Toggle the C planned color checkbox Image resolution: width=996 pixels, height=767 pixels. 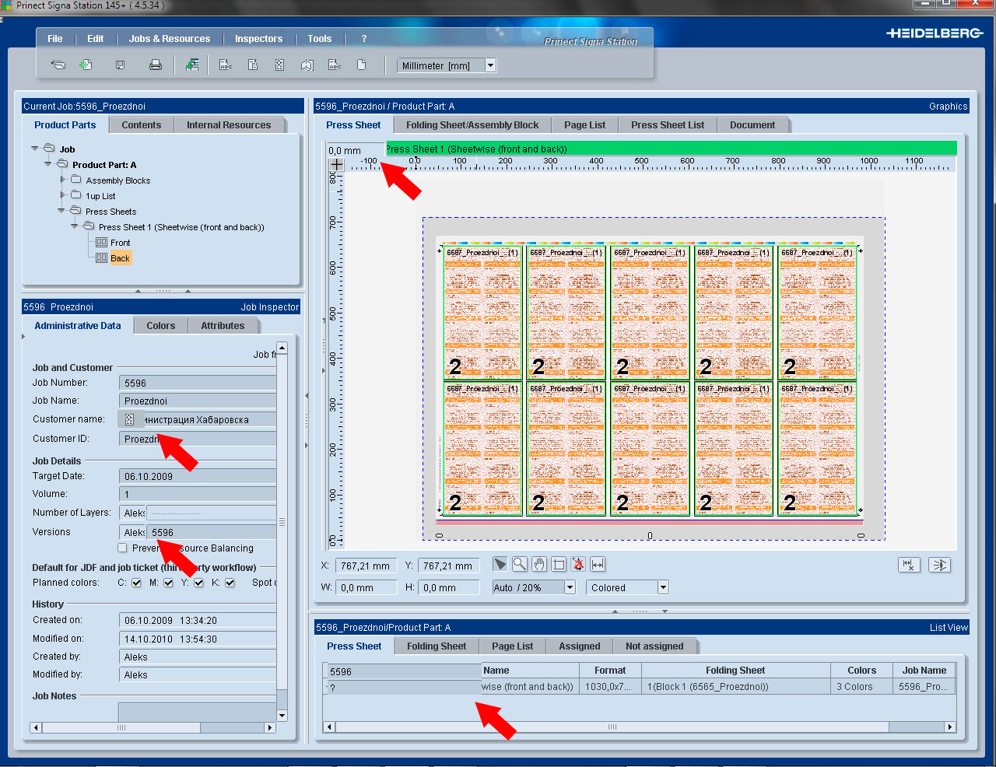point(137,583)
